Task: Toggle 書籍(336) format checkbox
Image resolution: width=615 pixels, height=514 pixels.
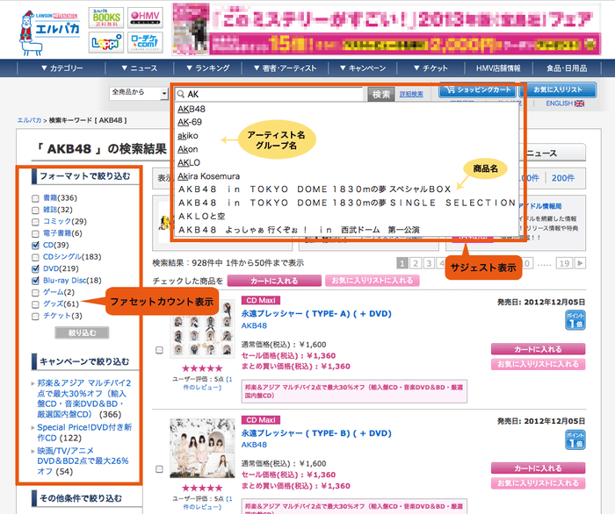Action: 35,198
